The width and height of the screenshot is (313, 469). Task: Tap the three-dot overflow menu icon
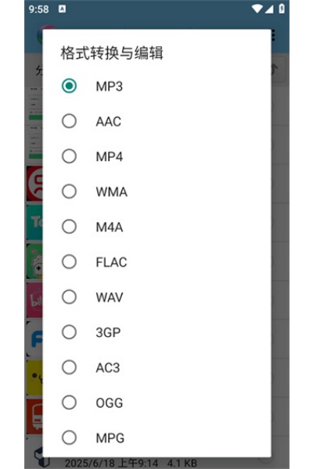point(273,36)
